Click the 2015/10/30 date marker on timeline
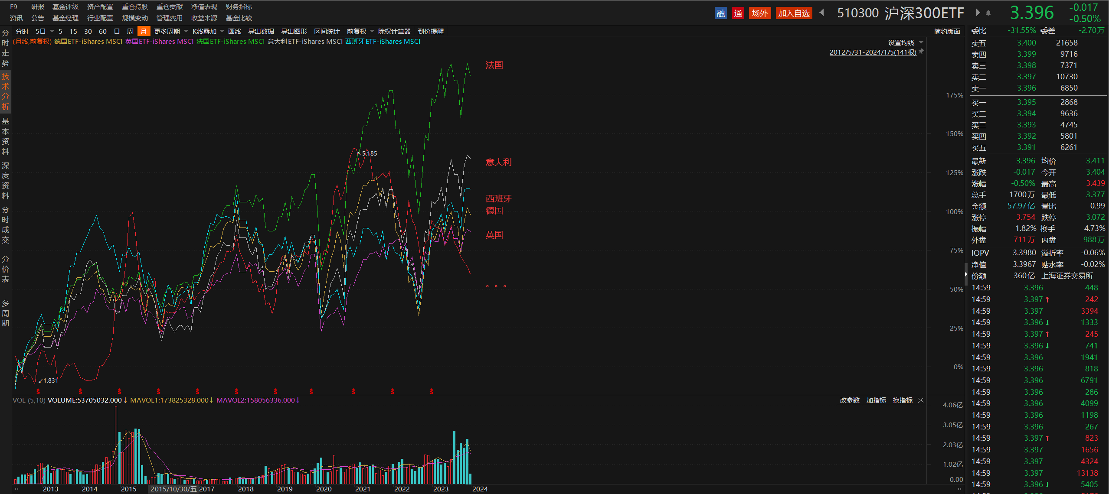This screenshot has width=1109, height=494. coord(173,489)
